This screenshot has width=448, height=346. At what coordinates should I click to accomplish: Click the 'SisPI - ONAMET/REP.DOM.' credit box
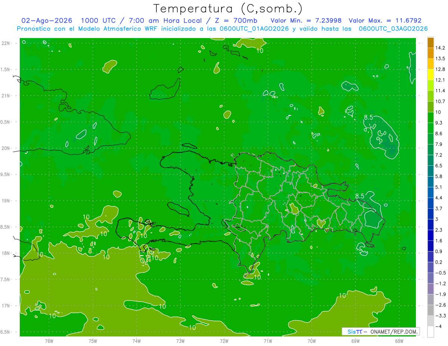tap(380, 331)
